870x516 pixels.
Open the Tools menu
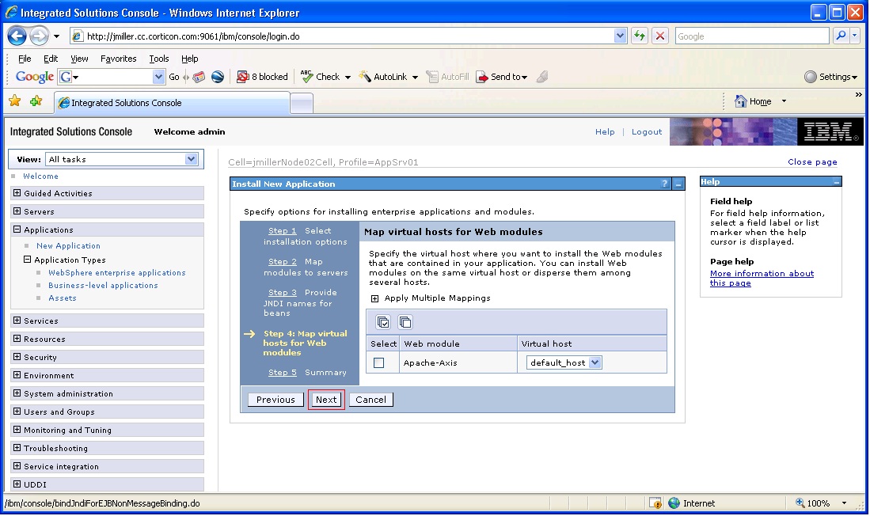pos(158,59)
